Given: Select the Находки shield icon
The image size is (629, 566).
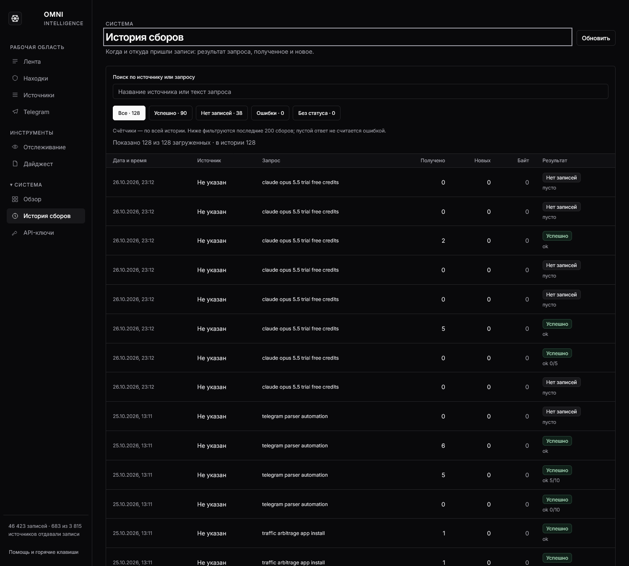Looking at the screenshot, I should (x=15, y=78).
